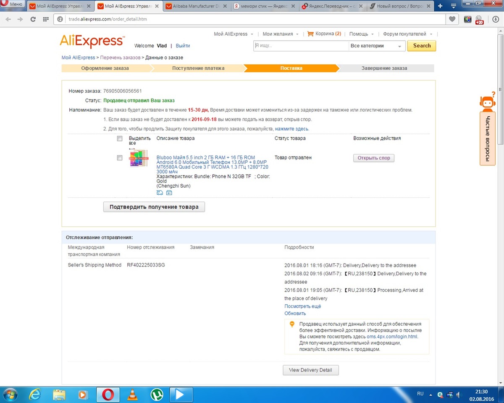Click the site info icon in address bar

click(60, 19)
